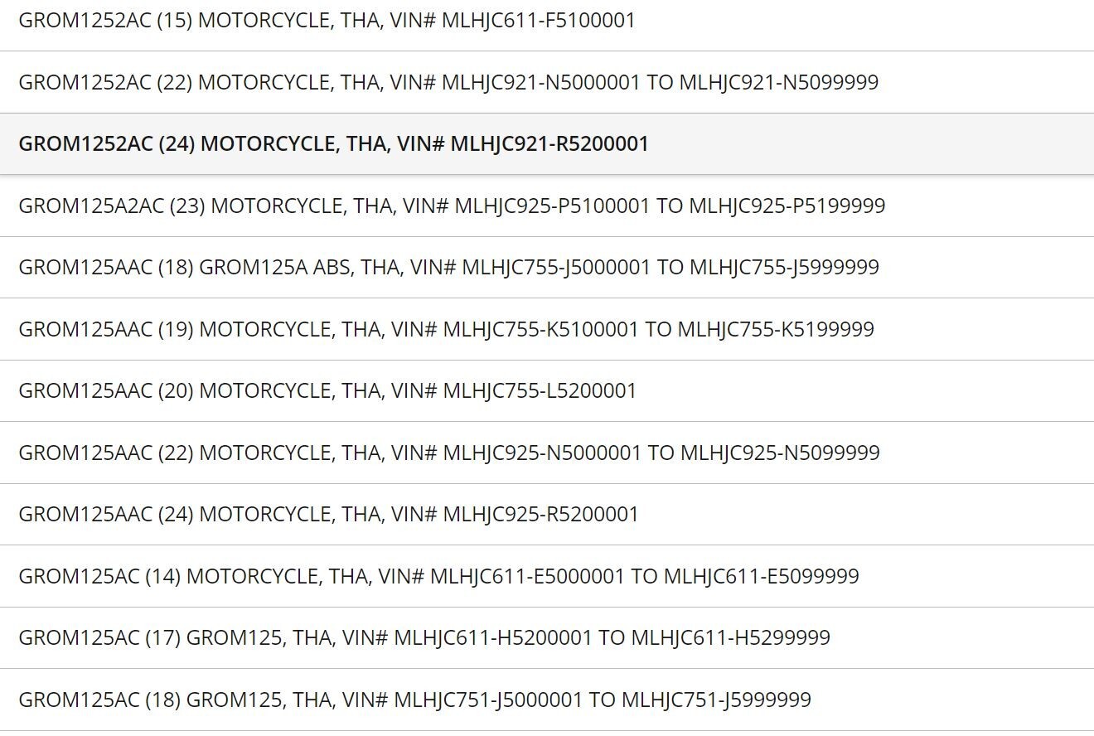The height and width of the screenshot is (736, 1094).
Task: Select GROM125A2AC (23) motorcycle row
Action: point(547,206)
